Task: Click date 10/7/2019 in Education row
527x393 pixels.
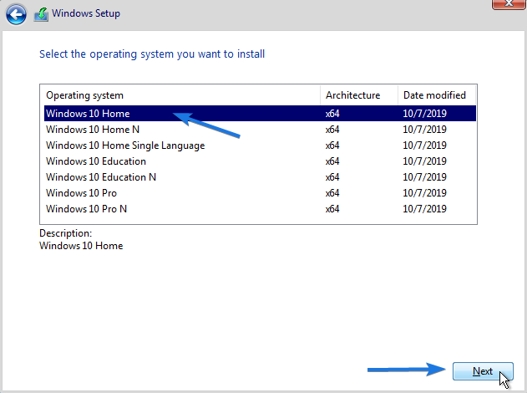Action: tap(424, 161)
